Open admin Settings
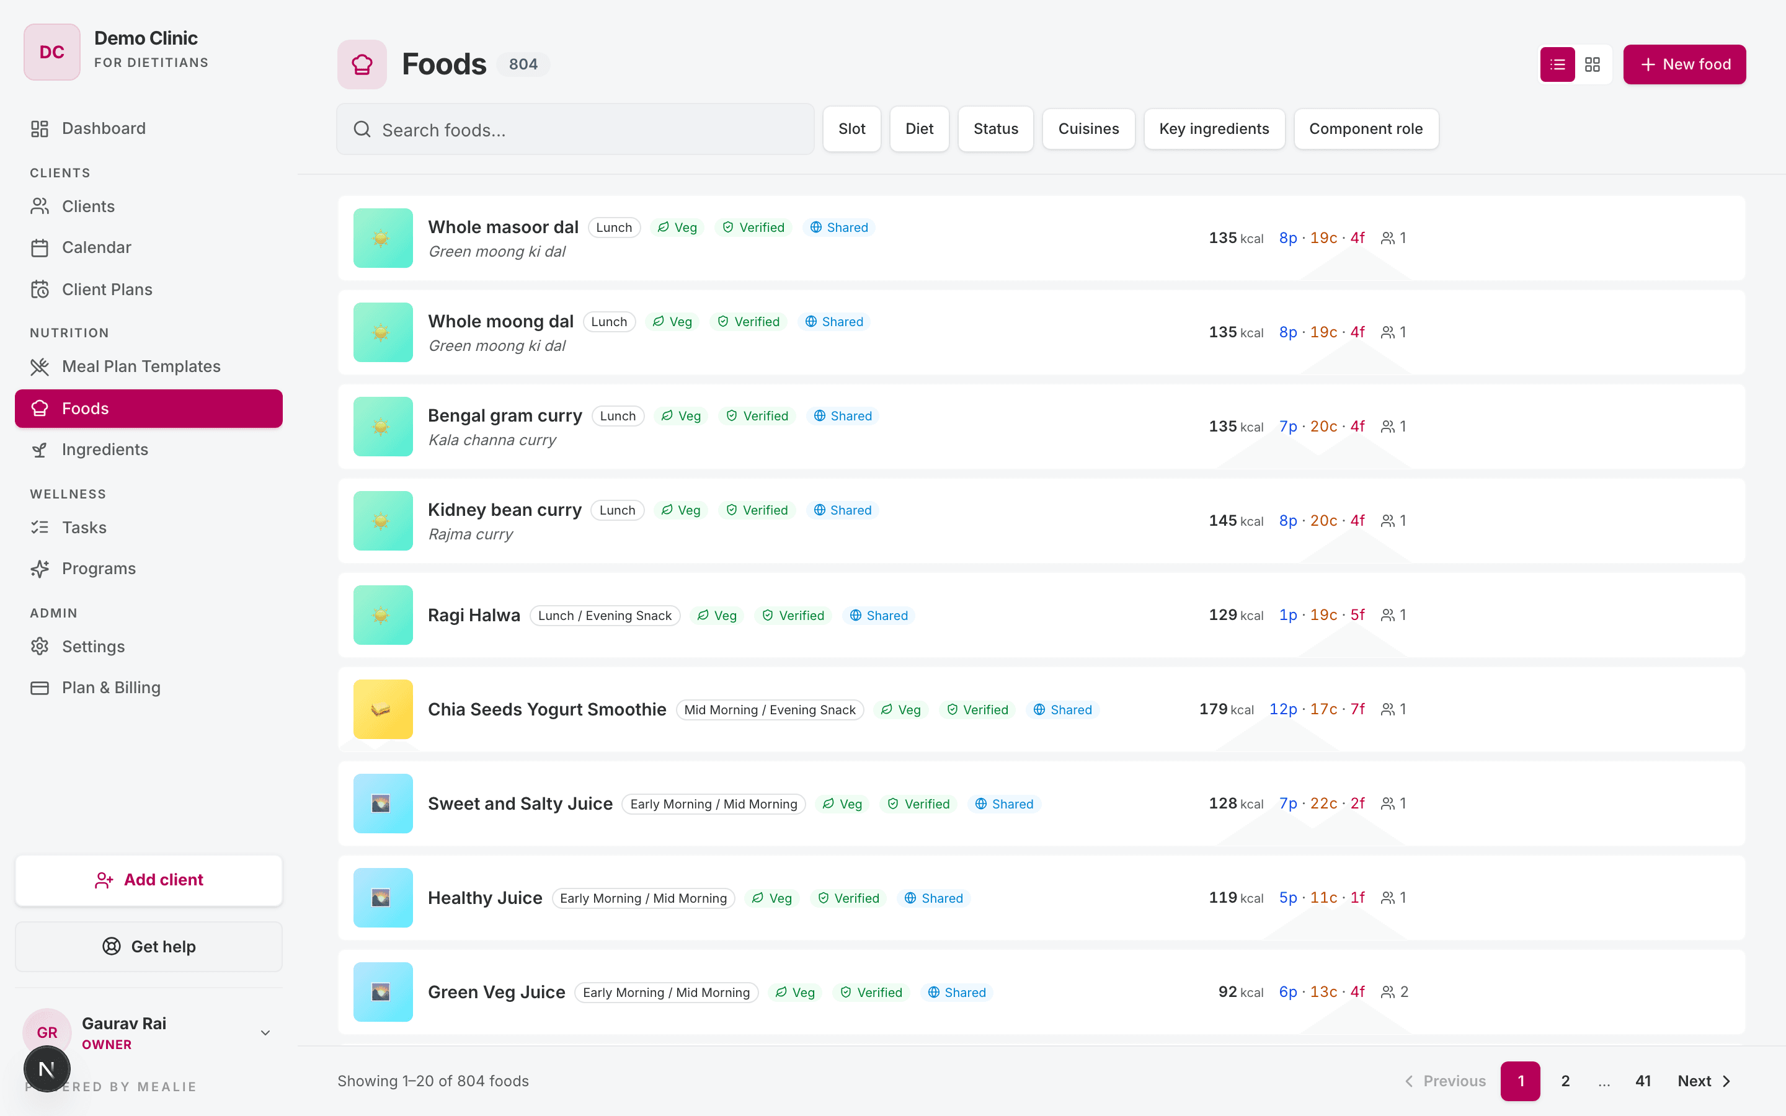 point(148,646)
